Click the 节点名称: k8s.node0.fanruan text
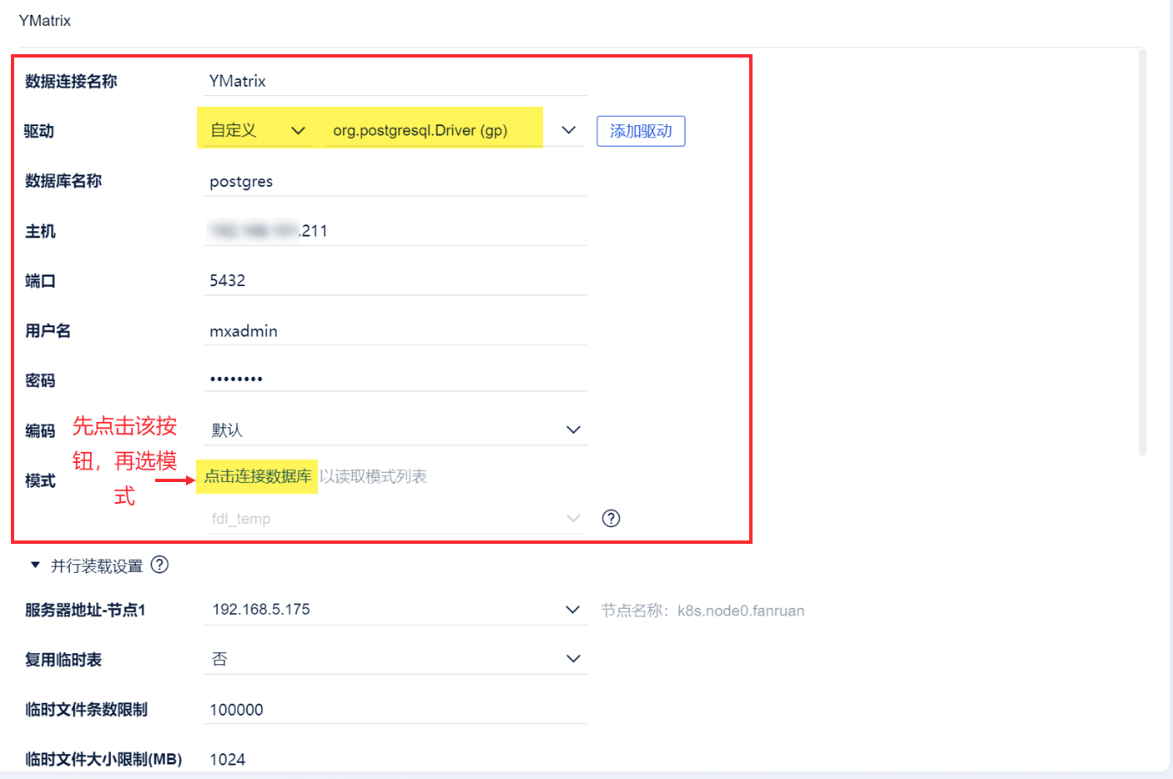This screenshot has height=779, width=1173. pyautogui.click(x=702, y=611)
